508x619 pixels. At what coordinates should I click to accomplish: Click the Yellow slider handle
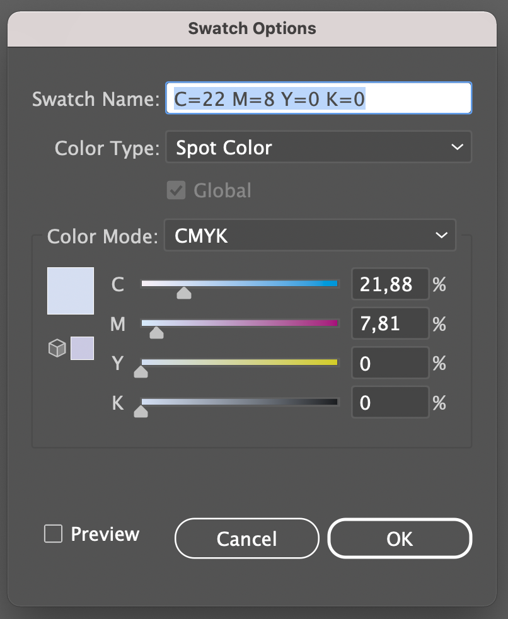(x=141, y=373)
